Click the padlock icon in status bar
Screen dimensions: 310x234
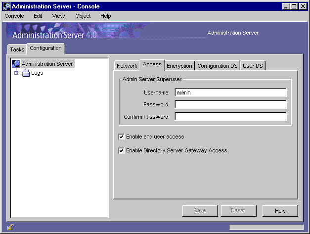coord(11,227)
